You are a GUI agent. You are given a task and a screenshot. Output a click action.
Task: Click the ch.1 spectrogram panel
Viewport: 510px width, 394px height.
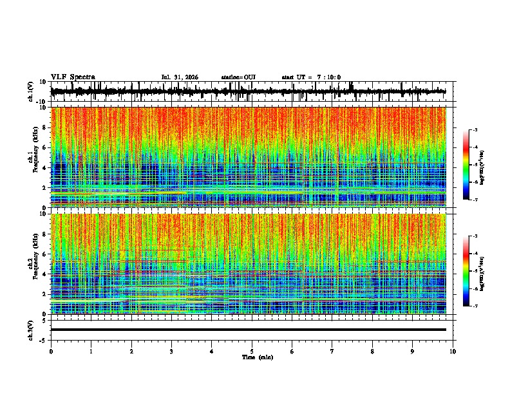click(249, 157)
